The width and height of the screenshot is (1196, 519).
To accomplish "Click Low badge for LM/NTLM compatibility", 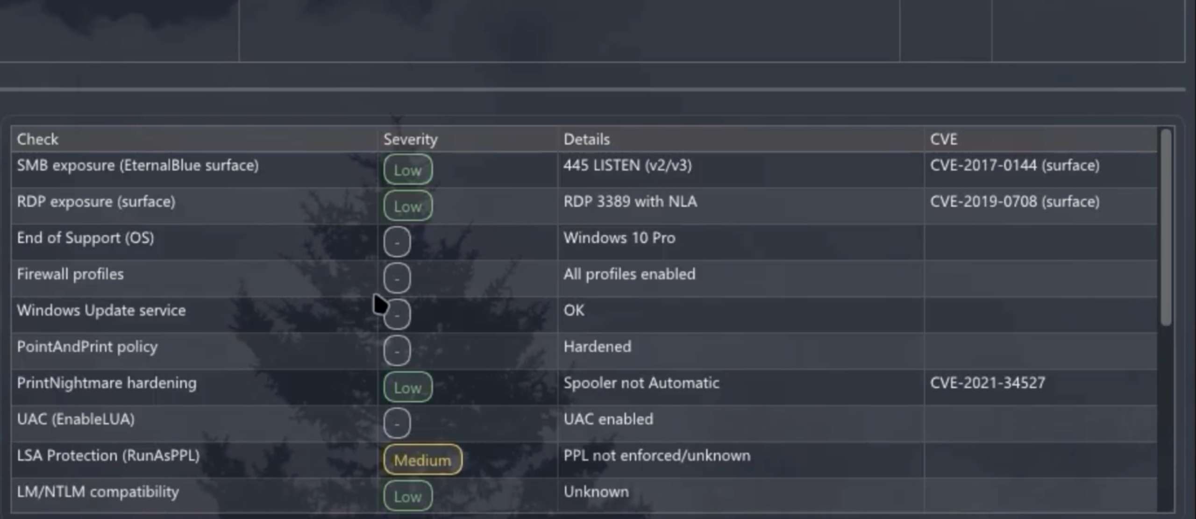I will 407,496.
